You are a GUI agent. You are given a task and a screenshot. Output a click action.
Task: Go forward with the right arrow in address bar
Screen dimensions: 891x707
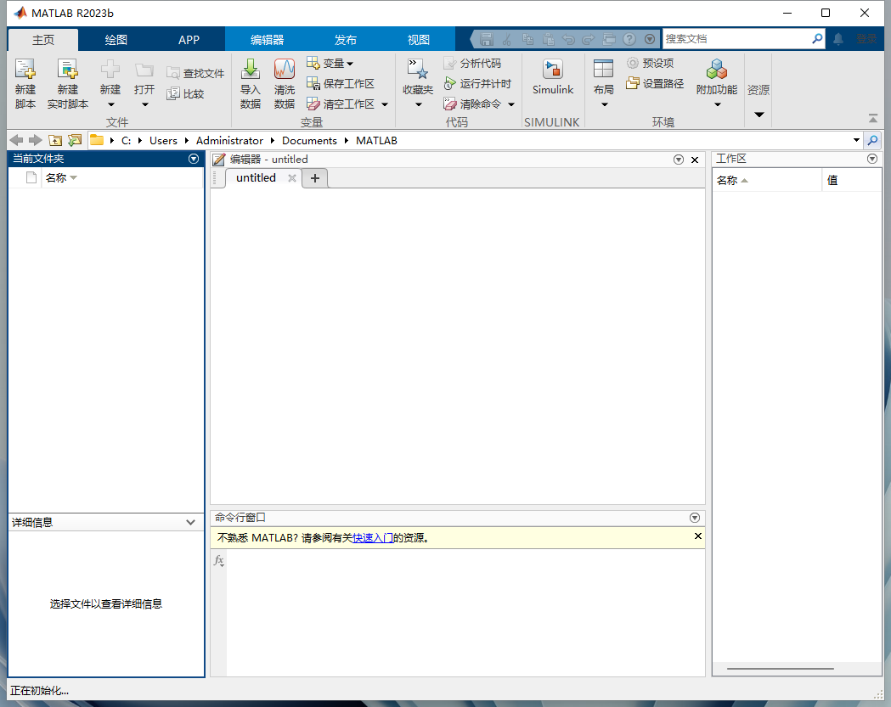[x=35, y=140]
